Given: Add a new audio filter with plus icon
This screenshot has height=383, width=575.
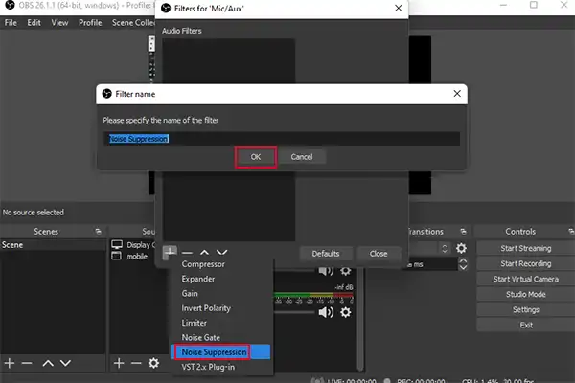Looking at the screenshot, I should click(170, 253).
